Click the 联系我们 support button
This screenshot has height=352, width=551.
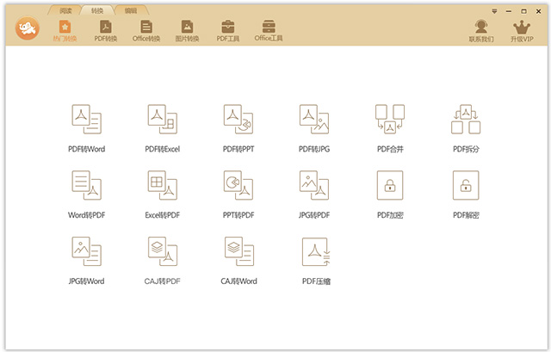click(481, 31)
